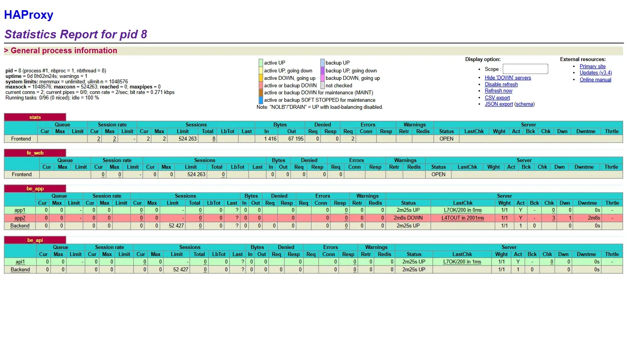Click the Backend row in be_api
This screenshot has width=627, height=350.
313,269
